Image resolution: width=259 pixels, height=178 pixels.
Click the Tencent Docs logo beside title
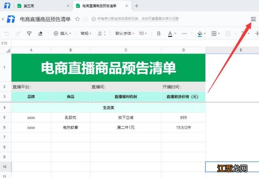(x=11, y=19)
